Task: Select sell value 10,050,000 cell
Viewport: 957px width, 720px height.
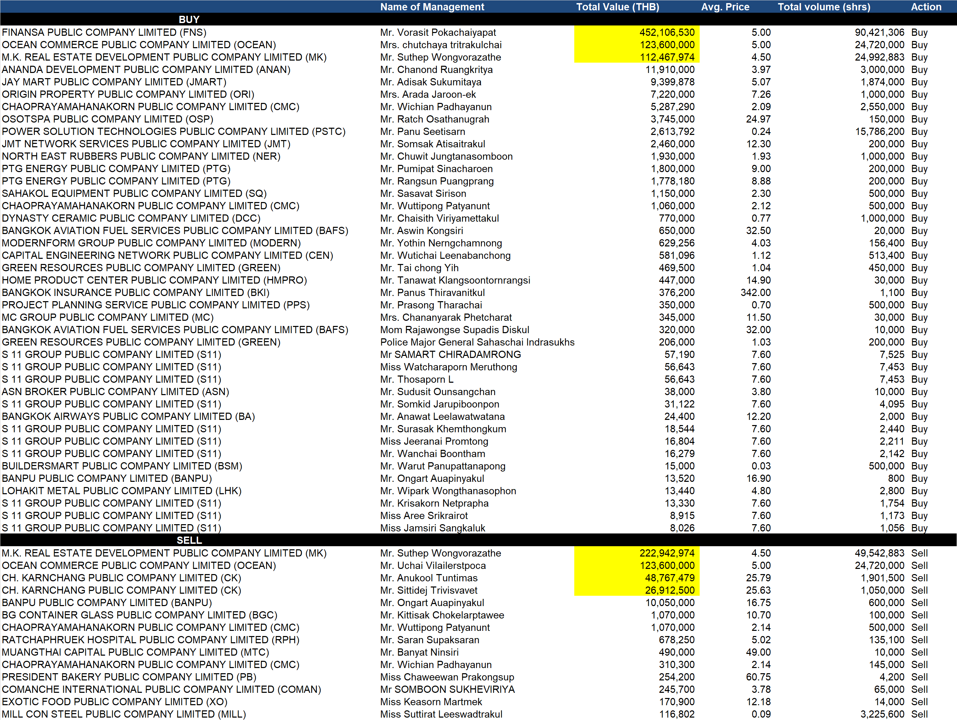Action: (x=670, y=603)
